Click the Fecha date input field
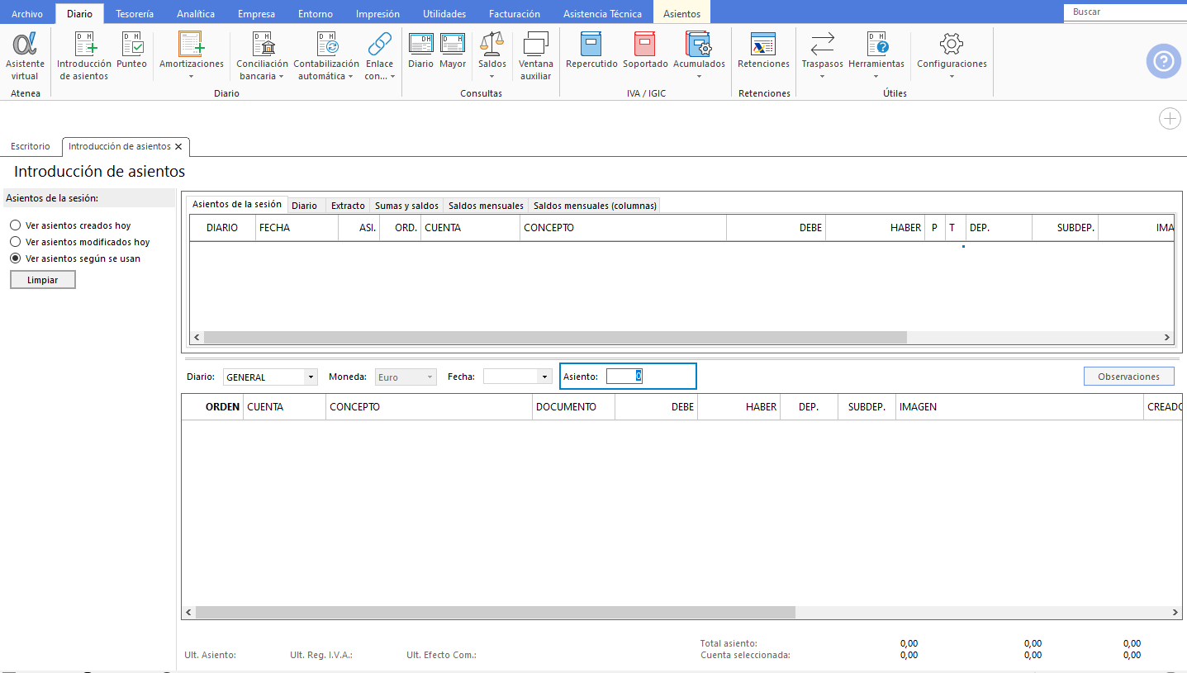 pos(510,377)
